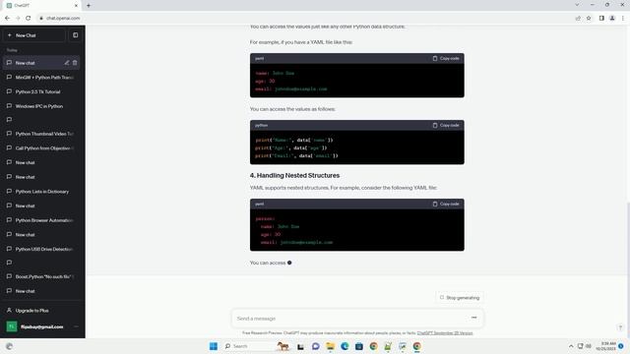Copy code from the first yaml block
This screenshot has height=354, width=630.
click(446, 58)
